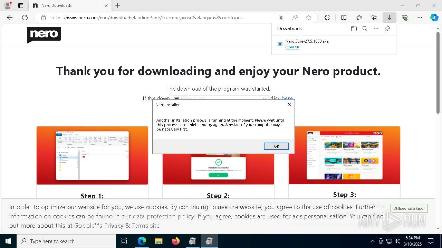442x248 pixels.
Task: Open the Edge profile icon
Action: pyautogui.click(x=7, y=6)
